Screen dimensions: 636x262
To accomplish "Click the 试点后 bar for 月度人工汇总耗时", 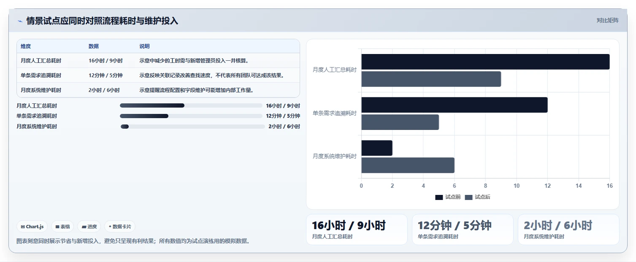I will click(431, 79).
